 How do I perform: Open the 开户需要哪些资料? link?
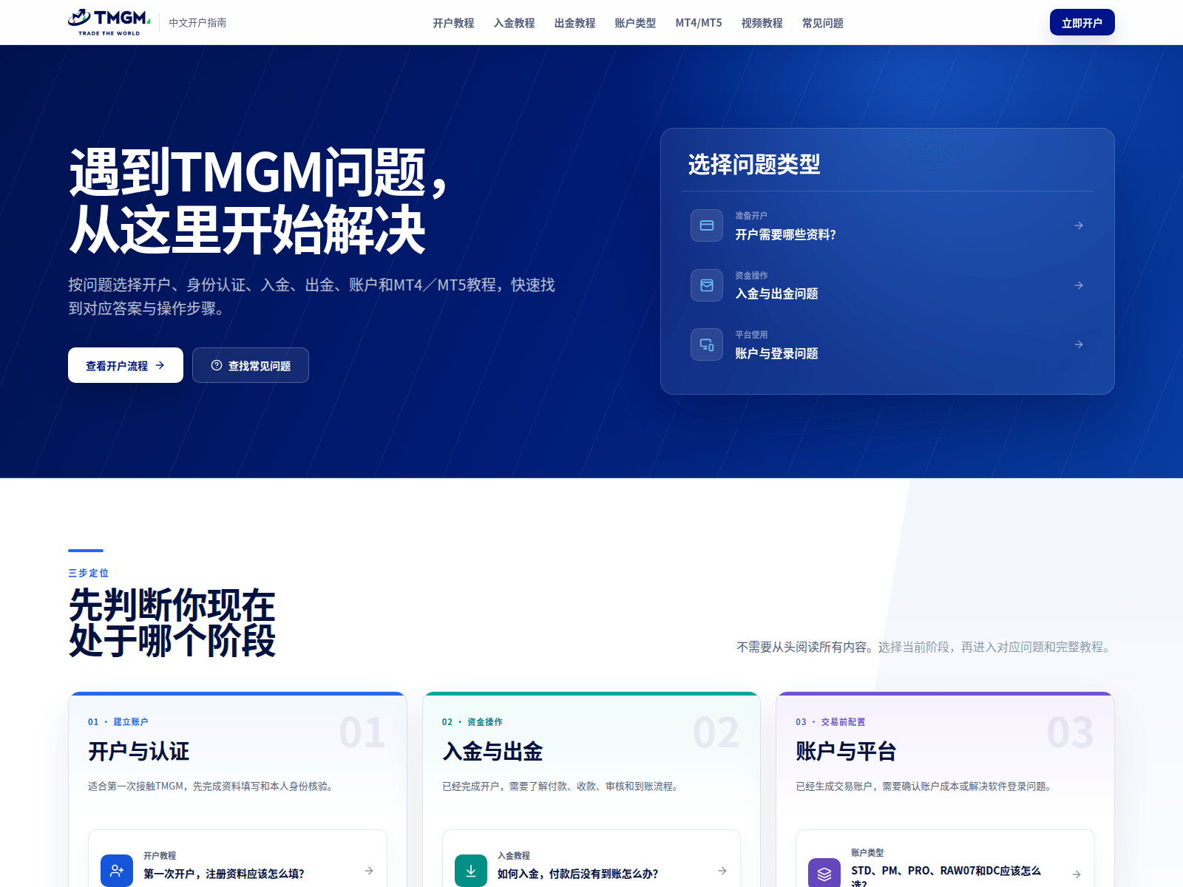887,225
